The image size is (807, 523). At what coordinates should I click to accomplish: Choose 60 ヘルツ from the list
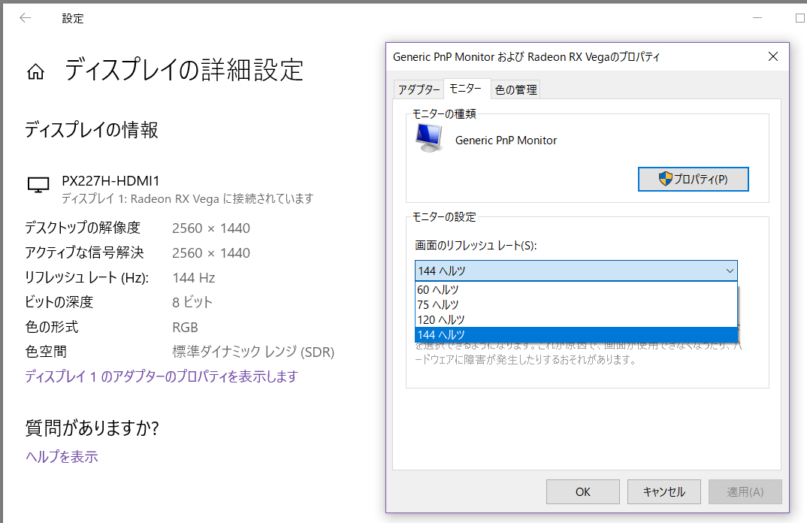click(x=576, y=290)
